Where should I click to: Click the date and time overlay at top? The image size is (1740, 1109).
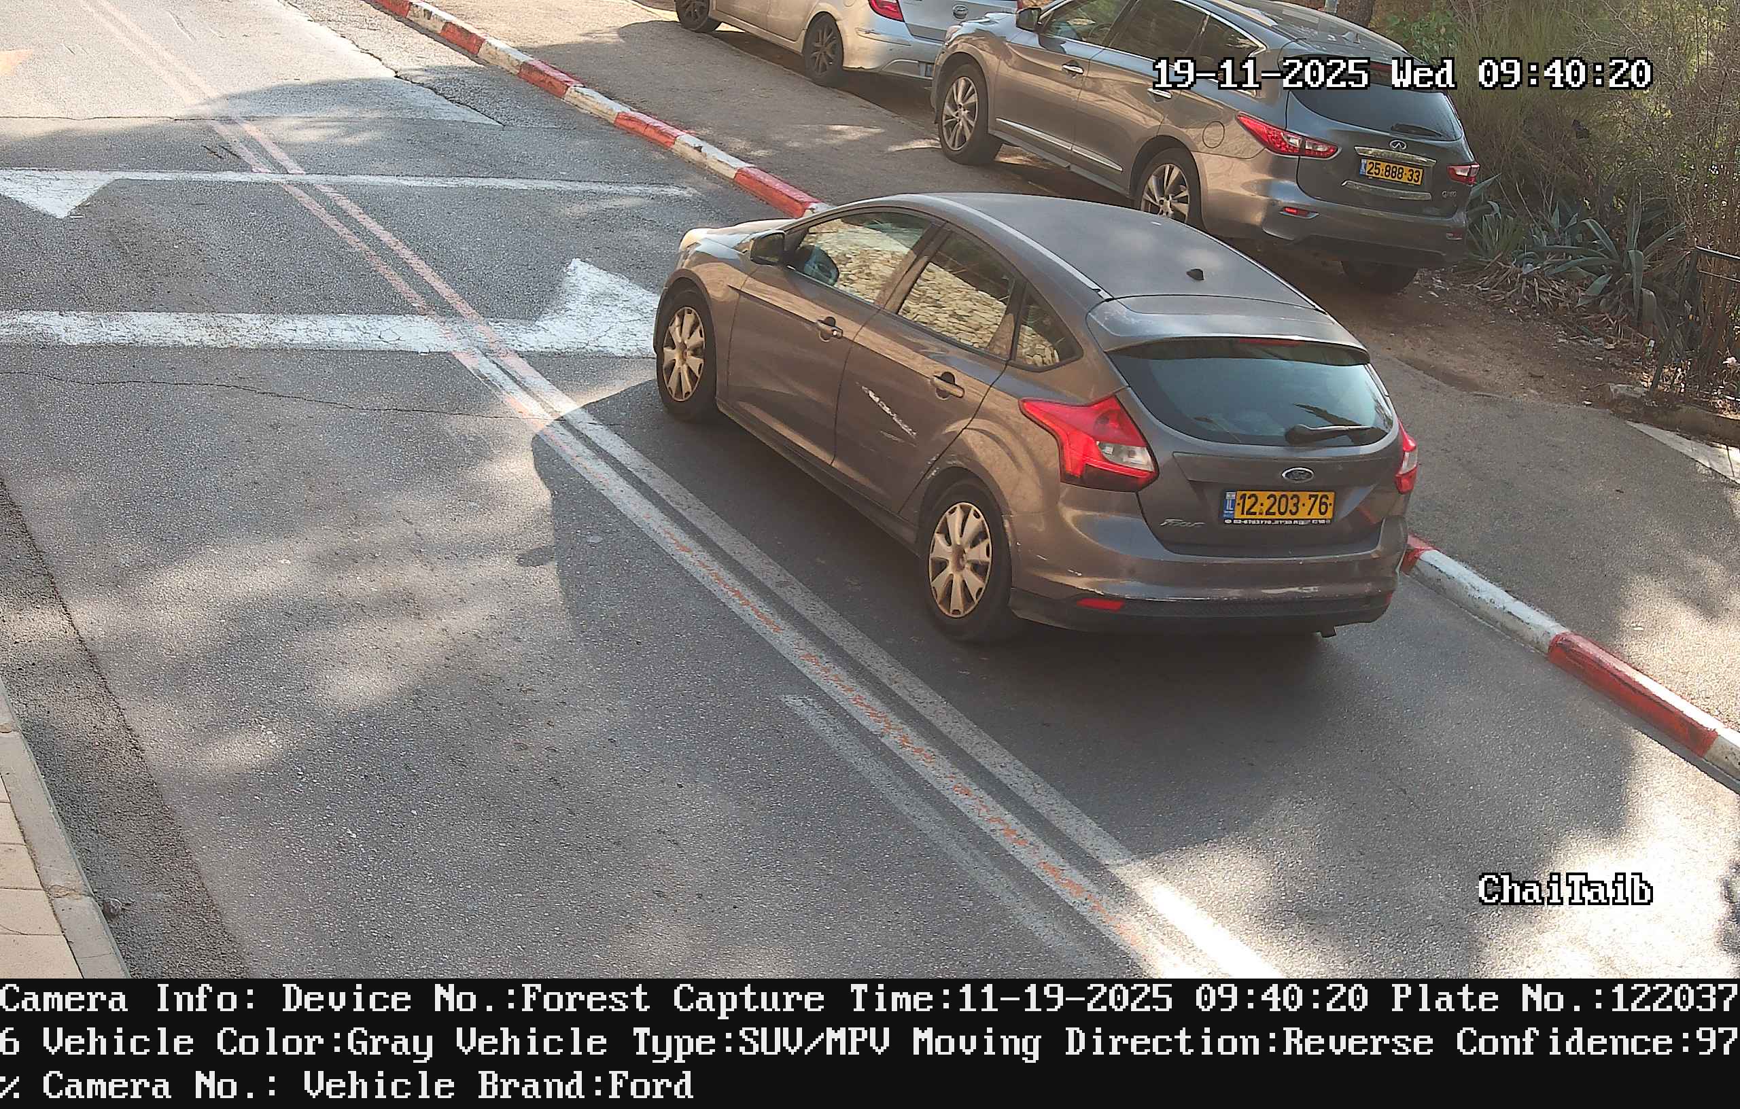pyautogui.click(x=1403, y=73)
